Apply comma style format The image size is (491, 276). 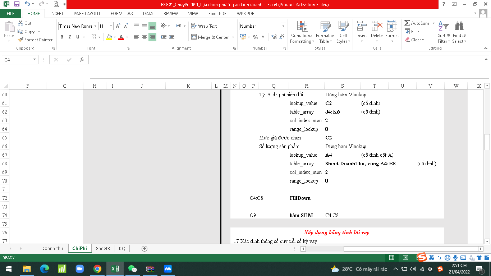point(263,37)
